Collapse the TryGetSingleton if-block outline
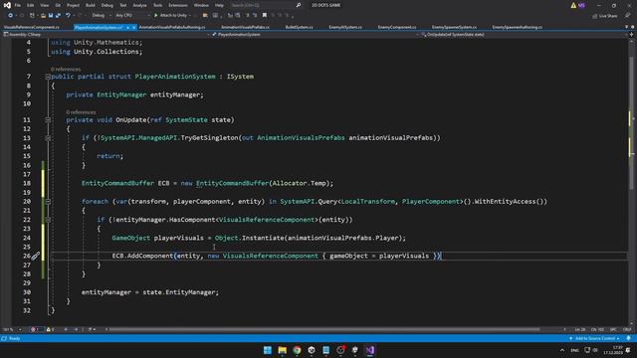Viewport: 637px width, 358px height. tap(48, 138)
